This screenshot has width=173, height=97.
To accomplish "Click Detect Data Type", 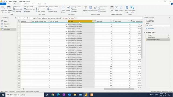I will click(29, 9).
